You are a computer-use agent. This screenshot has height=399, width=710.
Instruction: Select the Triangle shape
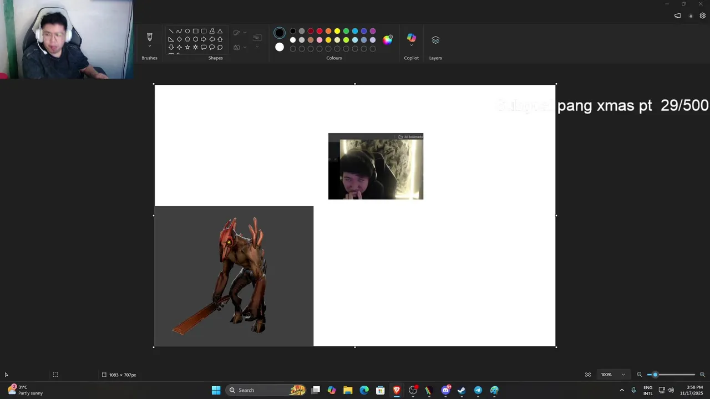(220, 31)
